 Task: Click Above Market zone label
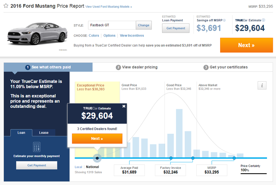pyautogui.click(x=209, y=87)
